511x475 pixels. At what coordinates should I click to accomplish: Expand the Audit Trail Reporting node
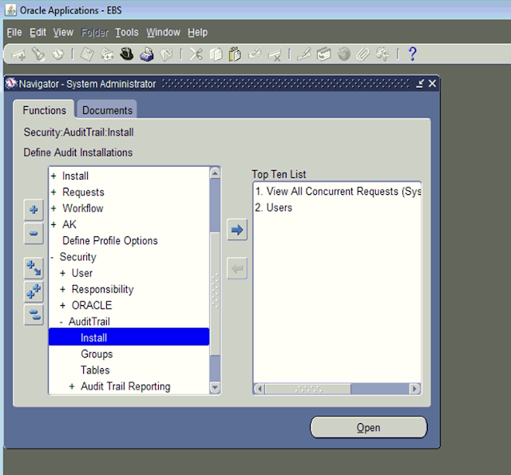tap(72, 386)
